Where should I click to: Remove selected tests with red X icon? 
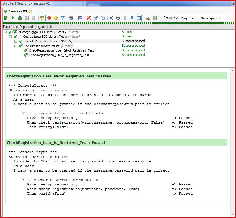[89, 18]
